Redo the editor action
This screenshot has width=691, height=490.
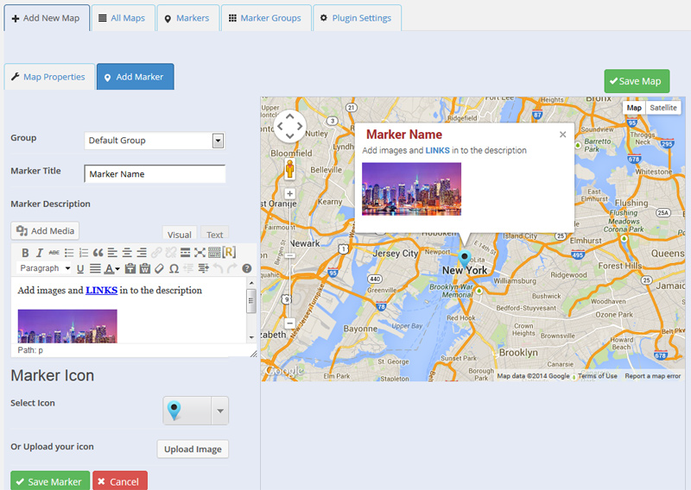pyautogui.click(x=232, y=268)
